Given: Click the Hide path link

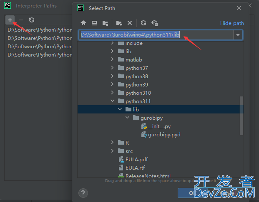Looking at the screenshot, I should point(232,23).
